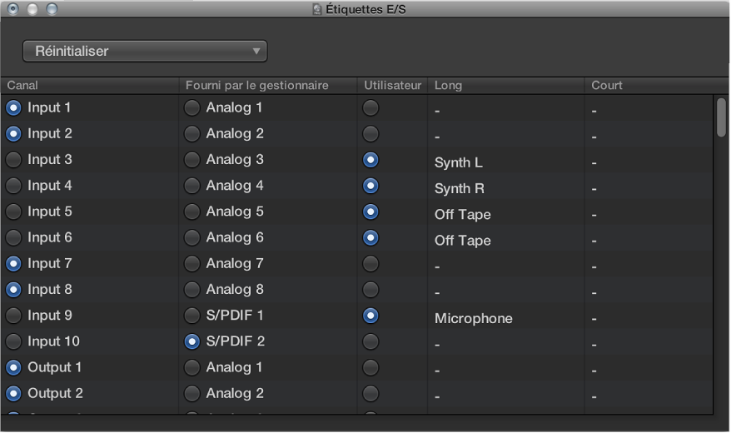Select the Input 3 channel radio button
The image size is (731, 433).
pyautogui.click(x=13, y=160)
